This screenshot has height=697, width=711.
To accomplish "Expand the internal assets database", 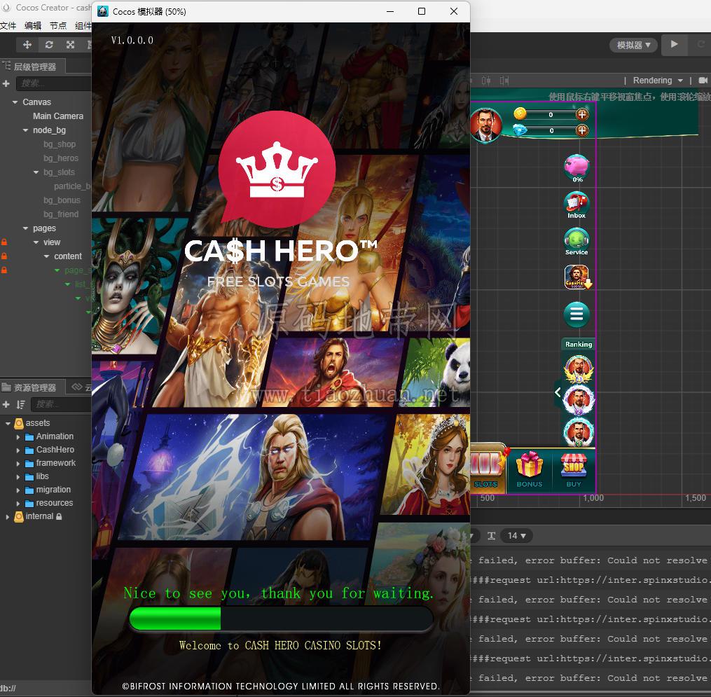I will (x=7, y=516).
